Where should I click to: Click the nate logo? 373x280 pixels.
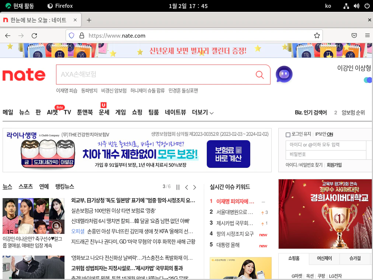(24, 75)
